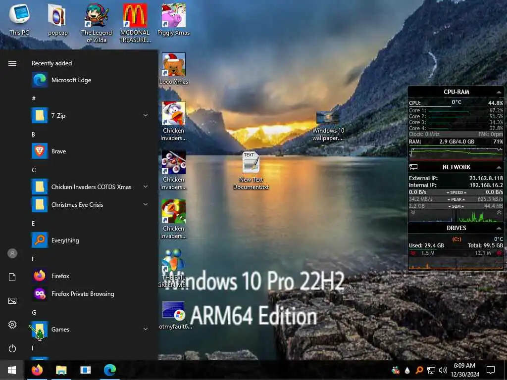This screenshot has width=507, height=380.
Task: Open the notmyfault64 desktop shortcut
Action: (174, 315)
